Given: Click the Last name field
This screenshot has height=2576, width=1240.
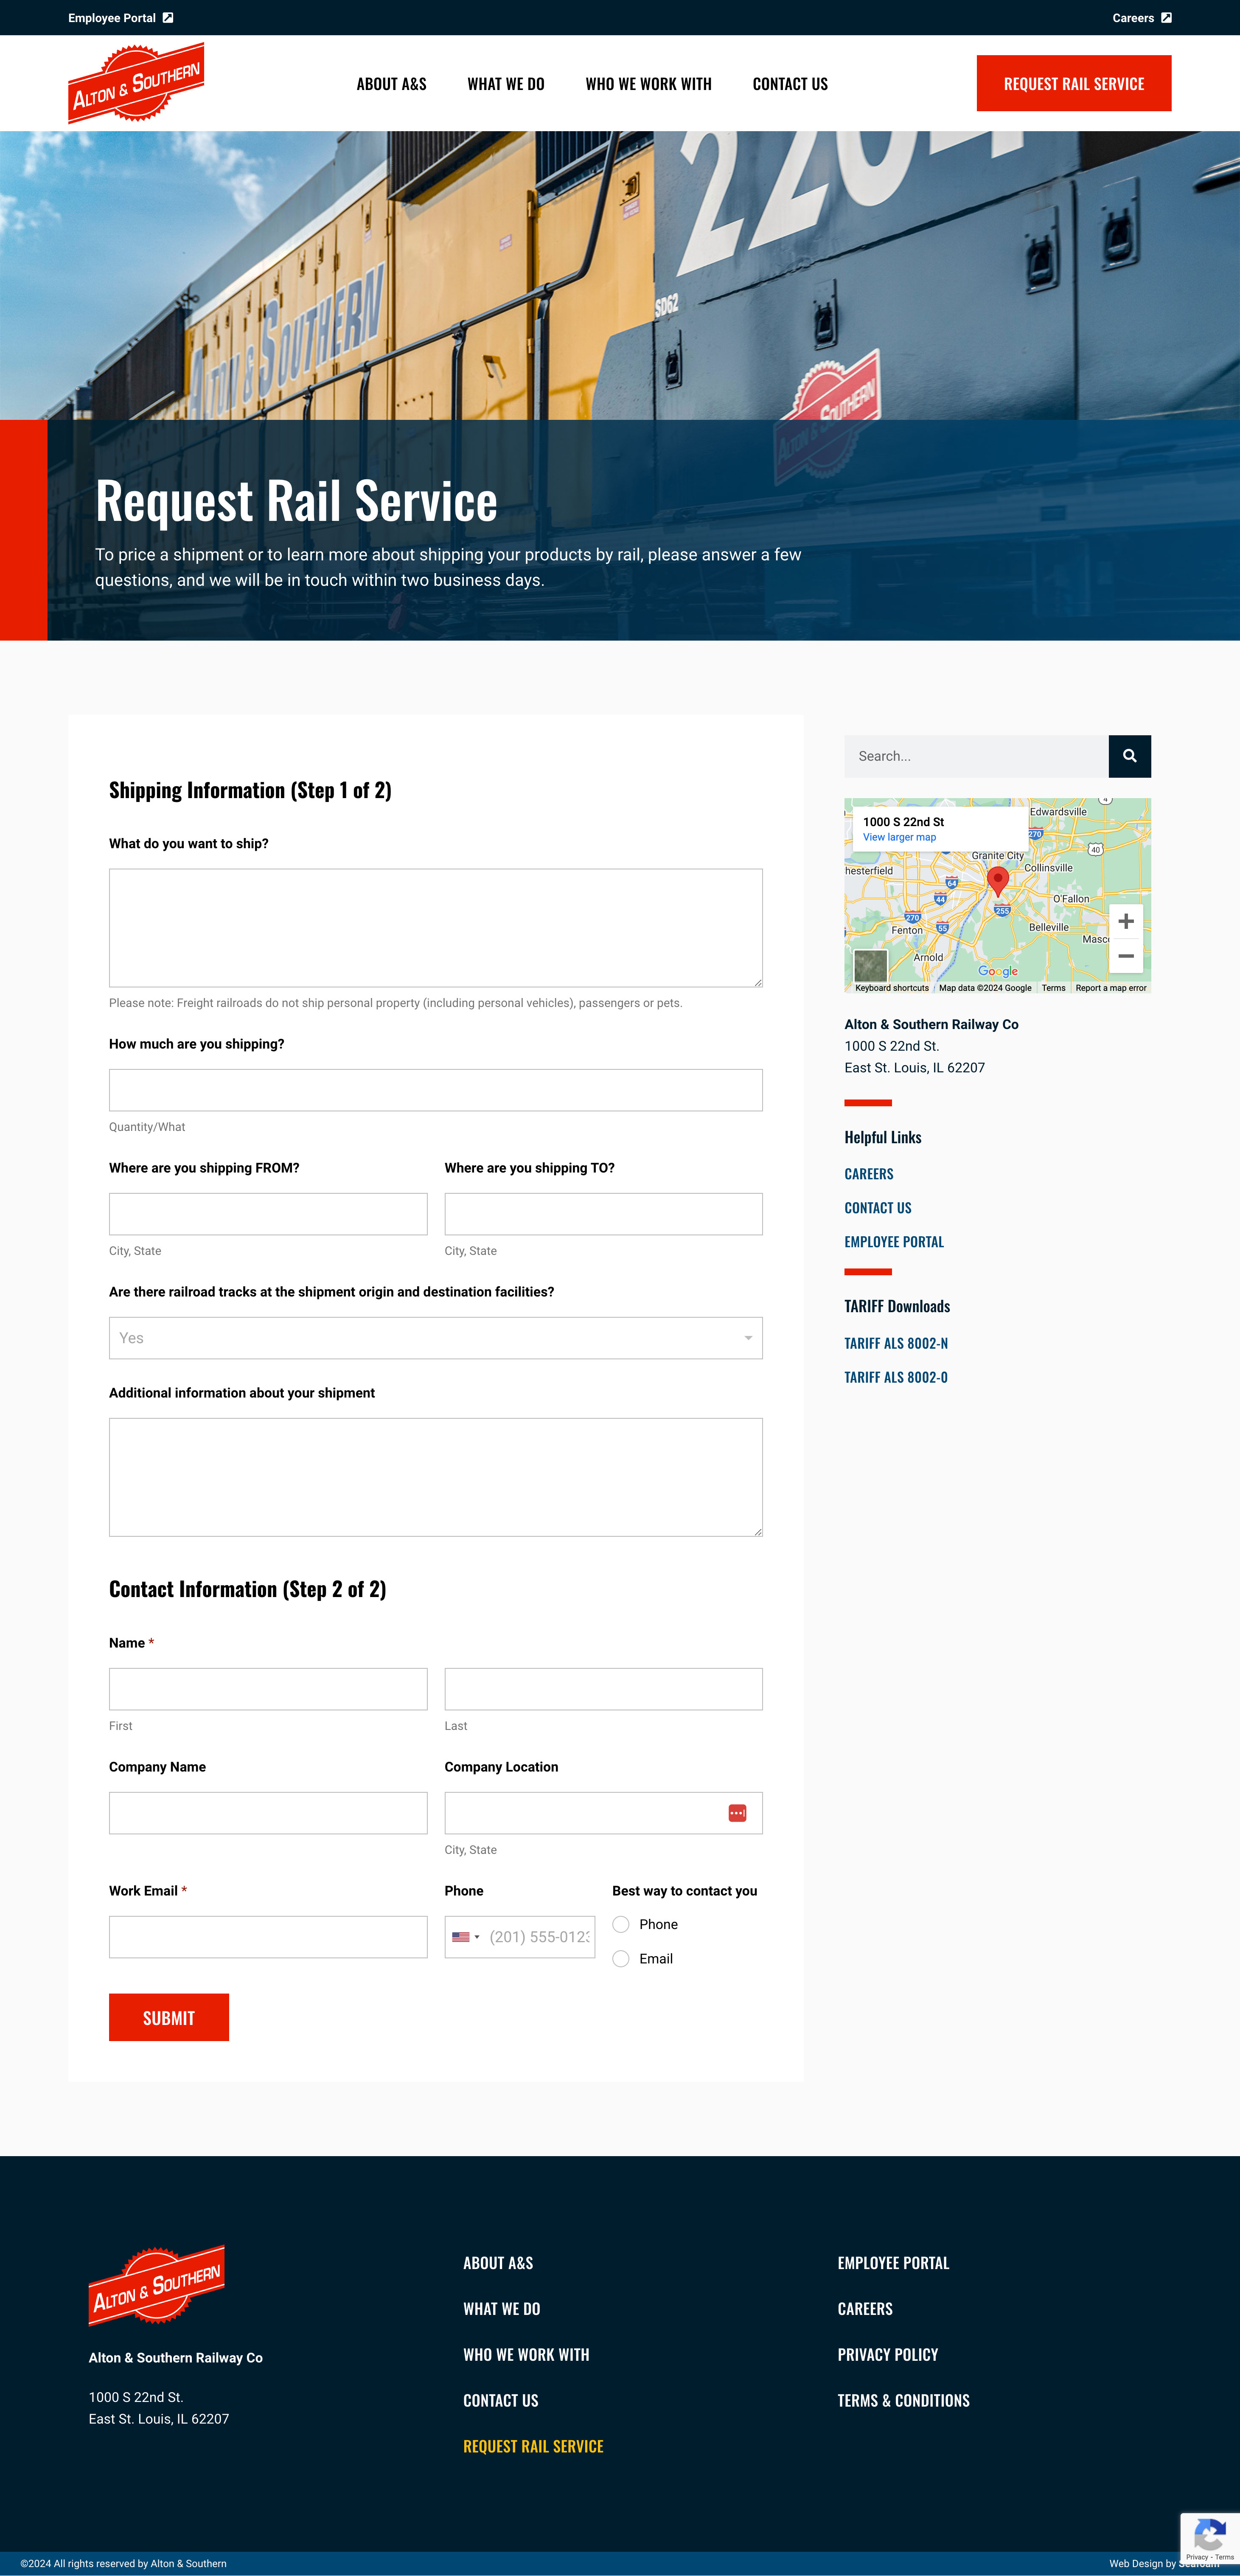Looking at the screenshot, I should point(603,1689).
